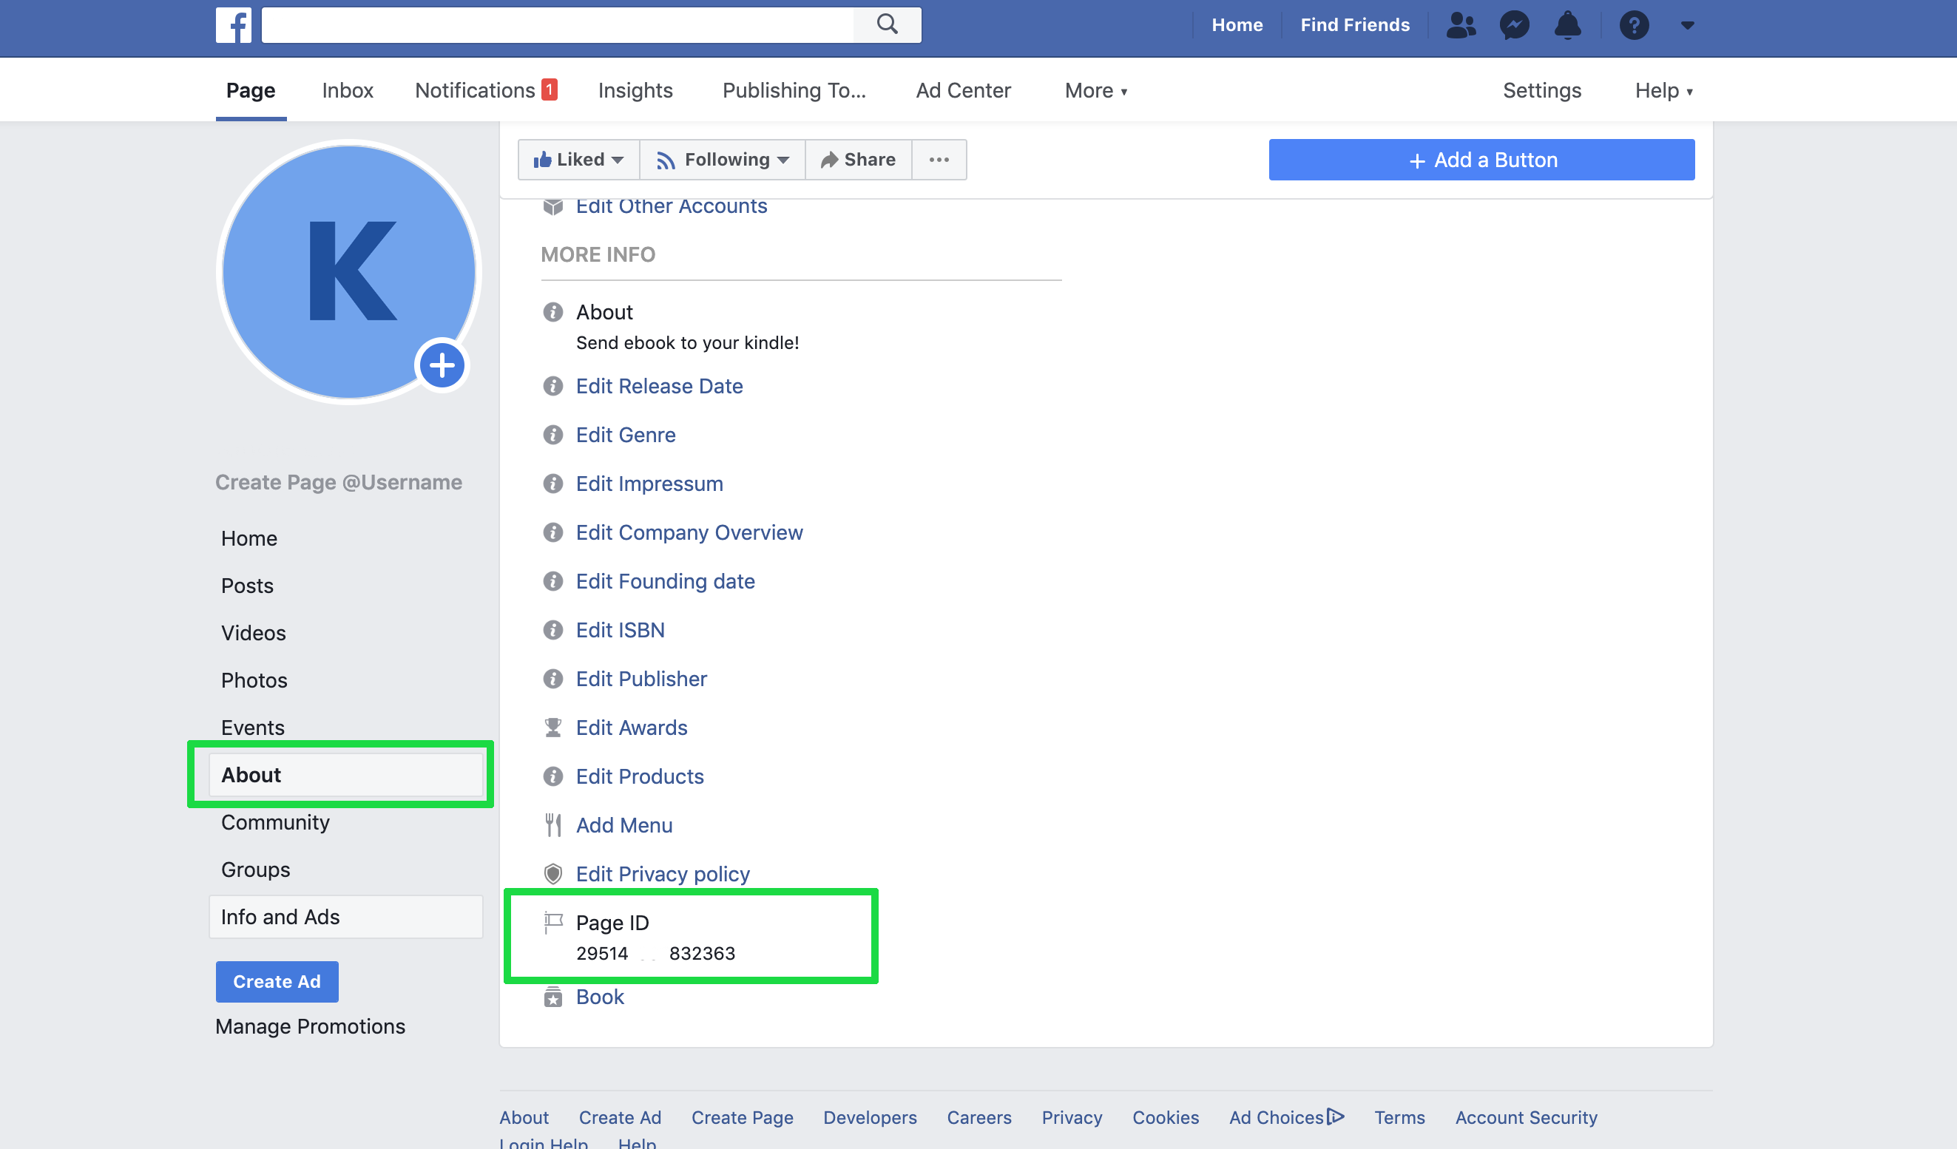
Task: Open the notifications bell icon
Action: point(1568,25)
